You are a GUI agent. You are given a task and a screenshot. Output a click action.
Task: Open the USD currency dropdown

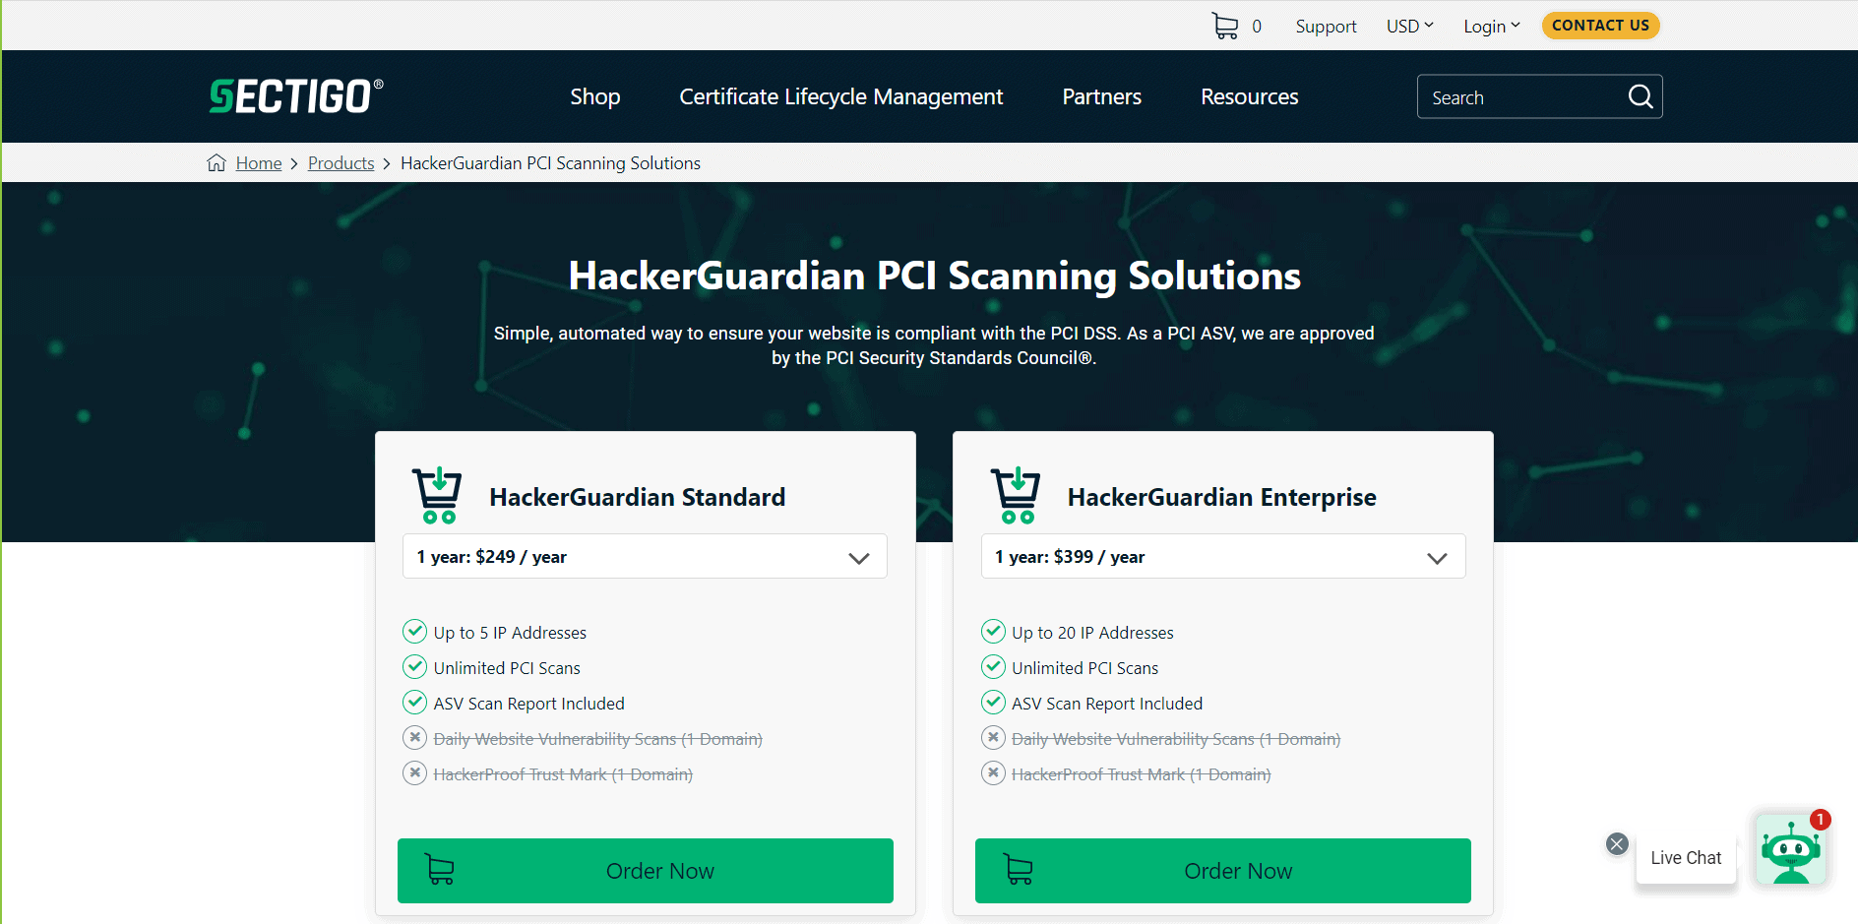point(1409,25)
